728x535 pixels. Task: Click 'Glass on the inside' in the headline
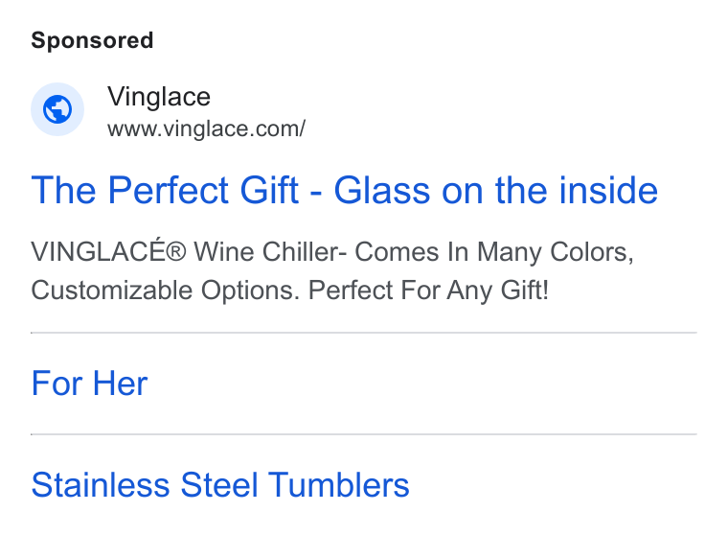click(x=496, y=191)
